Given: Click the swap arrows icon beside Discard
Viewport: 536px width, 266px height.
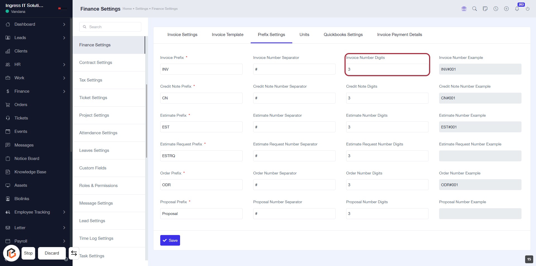Looking at the screenshot, I should [x=74, y=253].
